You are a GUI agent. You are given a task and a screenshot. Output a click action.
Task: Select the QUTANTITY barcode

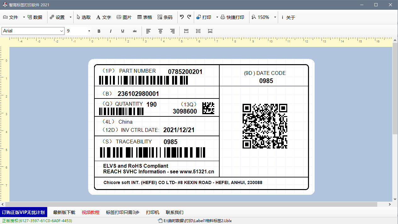[x=121, y=111]
